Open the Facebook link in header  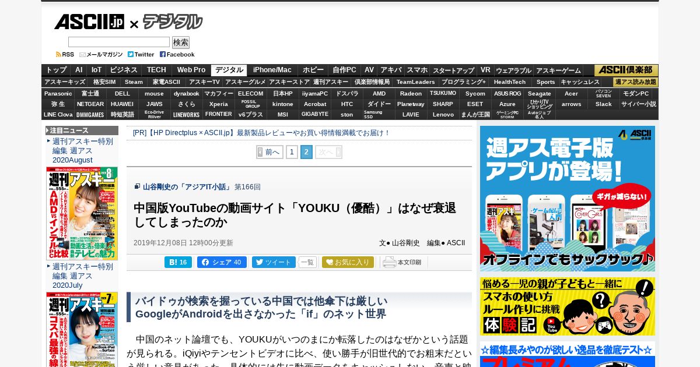(x=177, y=54)
